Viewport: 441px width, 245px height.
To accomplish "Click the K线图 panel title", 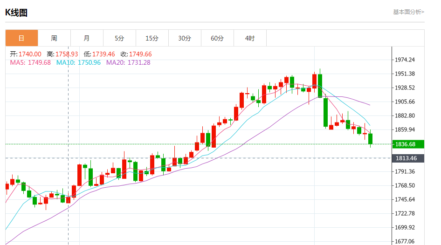I will [16, 13].
